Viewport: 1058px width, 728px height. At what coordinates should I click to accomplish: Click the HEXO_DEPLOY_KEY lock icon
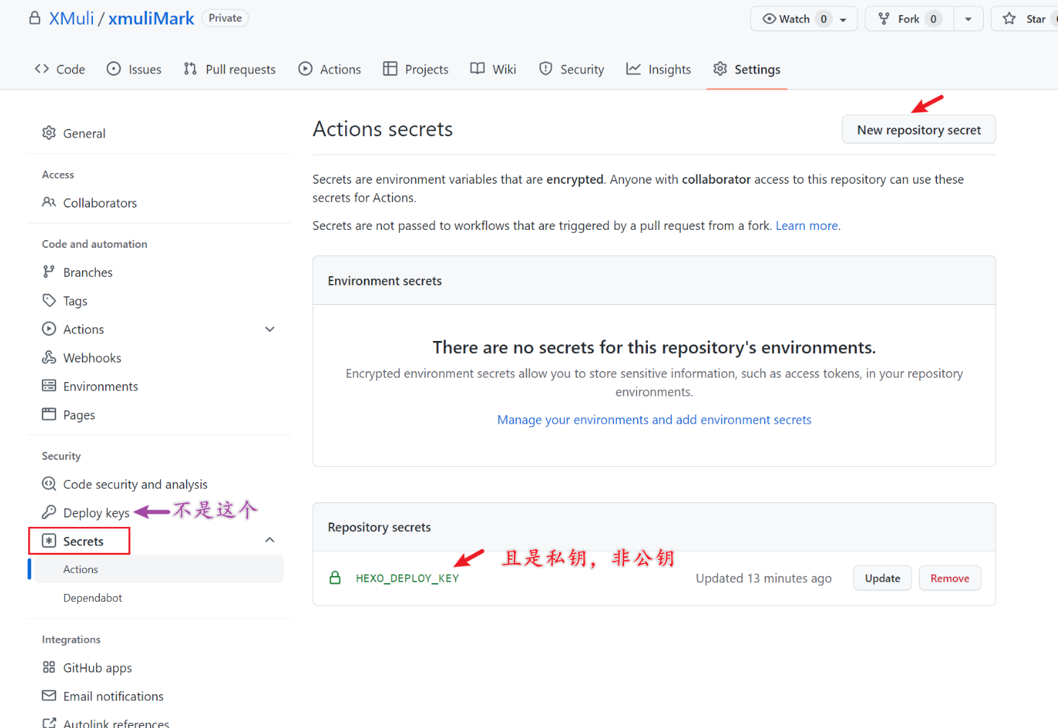point(335,578)
